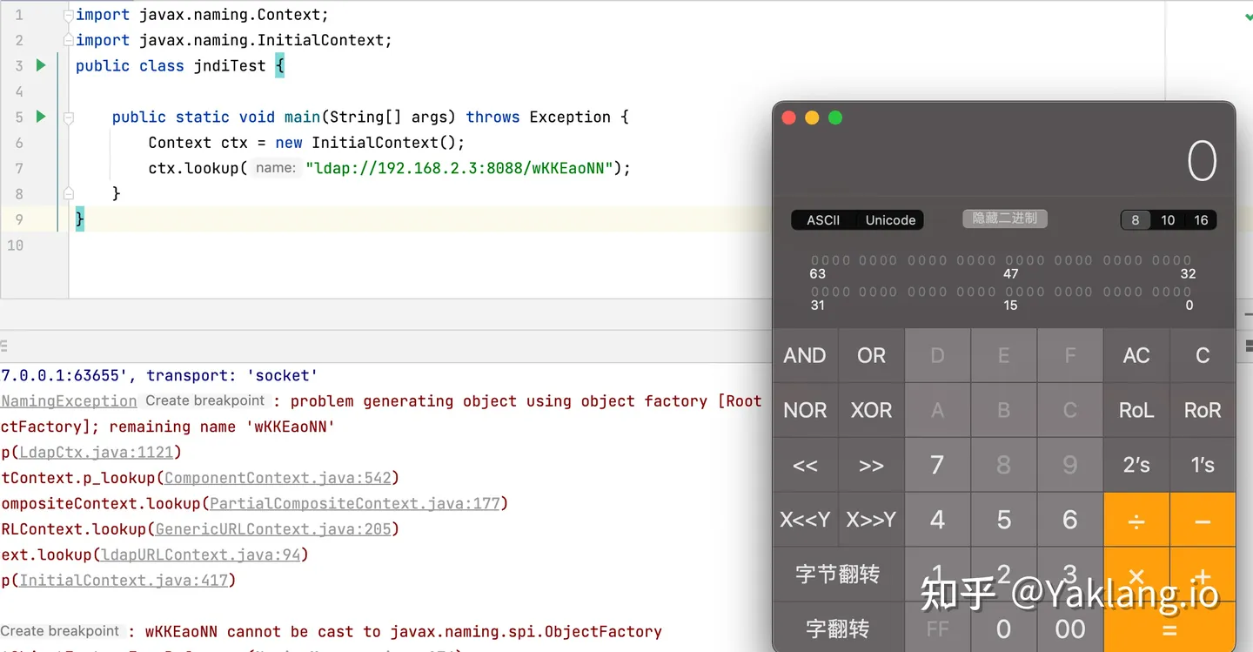The width and height of the screenshot is (1253, 652).
Task: Click the 1's complement key
Action: [x=1203, y=465]
